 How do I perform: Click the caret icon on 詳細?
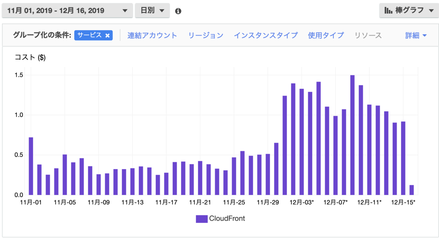pos(424,35)
